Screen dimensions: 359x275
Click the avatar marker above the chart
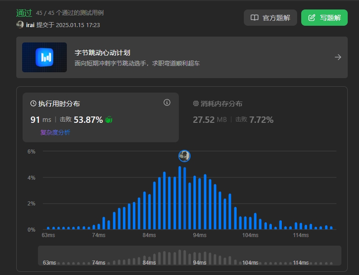pos(184,156)
